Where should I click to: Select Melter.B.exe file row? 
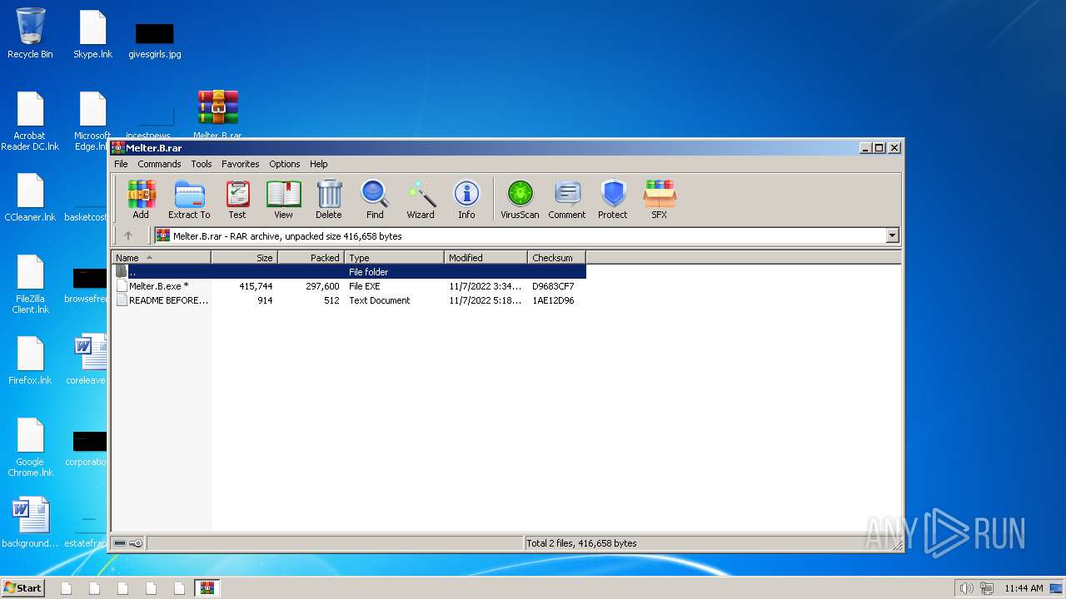[349, 286]
